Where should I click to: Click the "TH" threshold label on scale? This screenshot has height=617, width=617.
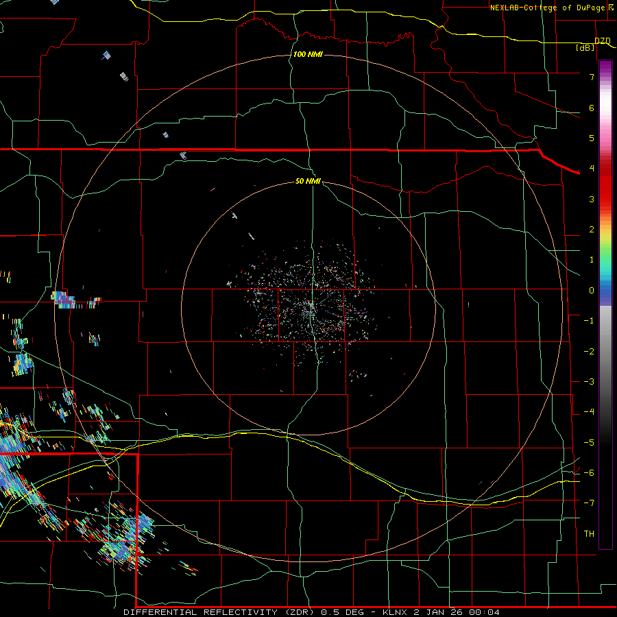[589, 534]
